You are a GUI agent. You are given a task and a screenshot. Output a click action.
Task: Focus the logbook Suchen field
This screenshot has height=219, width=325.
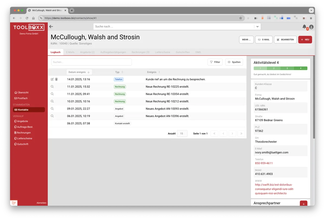click(x=92, y=62)
